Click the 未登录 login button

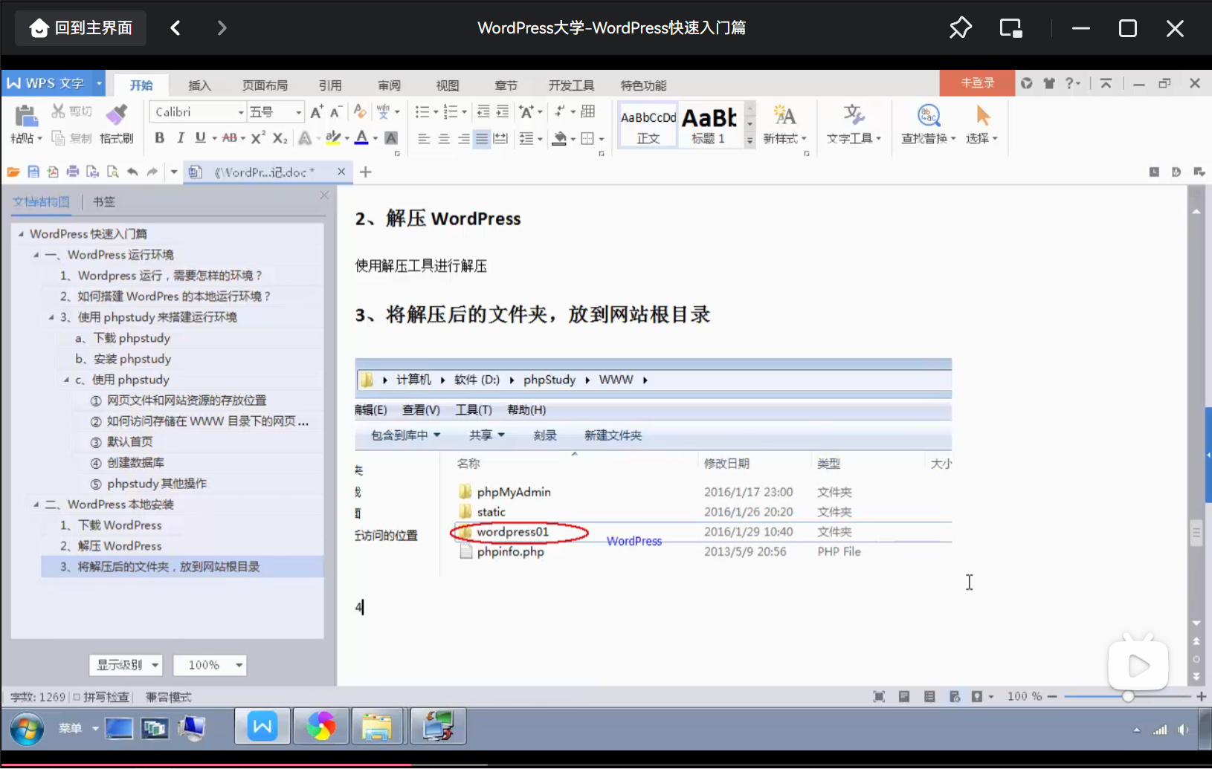[977, 83]
